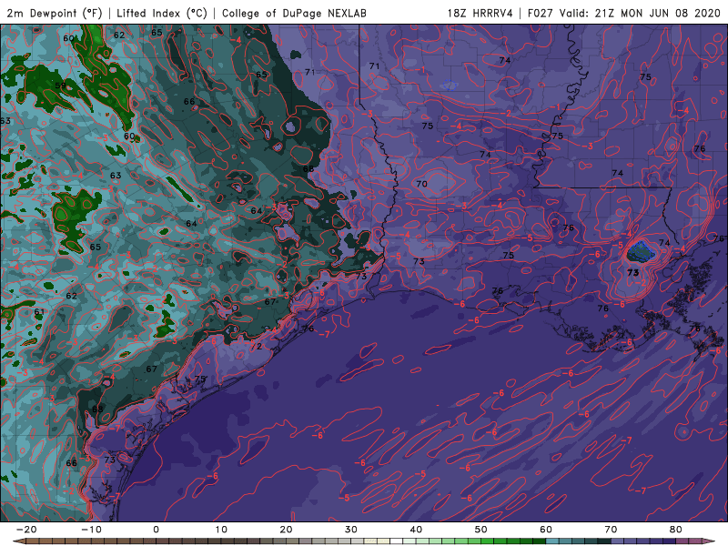Click the "70" dewpoint value on the map
The height and width of the screenshot is (546, 728).
click(x=421, y=184)
